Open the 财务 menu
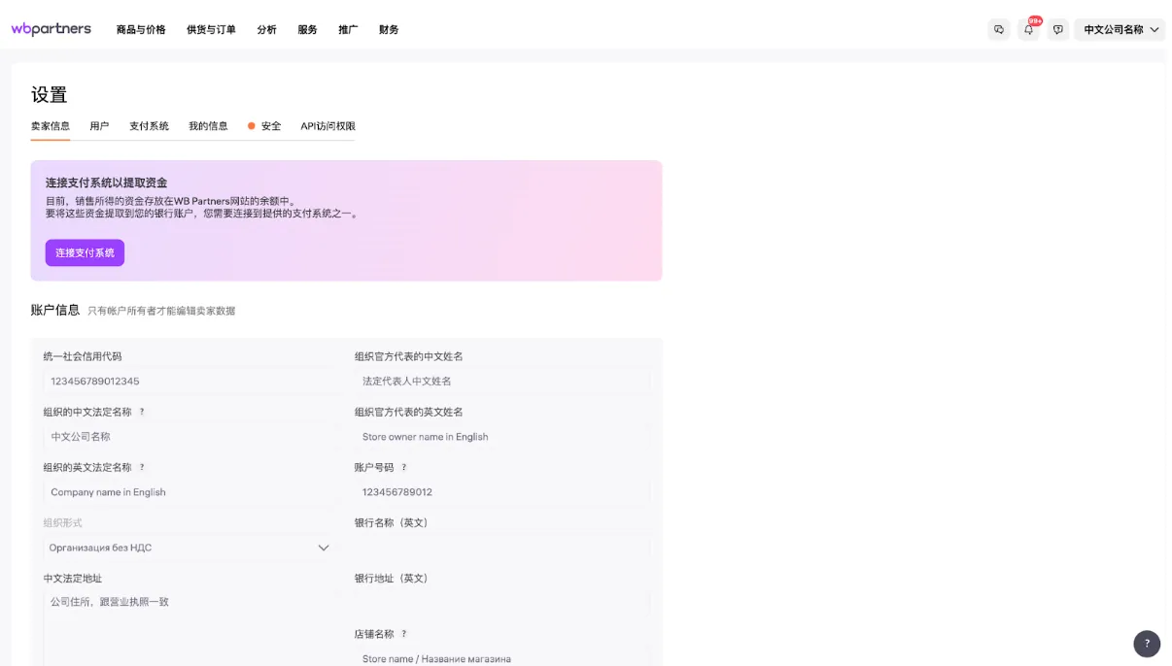Screen dimensions: 1172x666 [389, 30]
